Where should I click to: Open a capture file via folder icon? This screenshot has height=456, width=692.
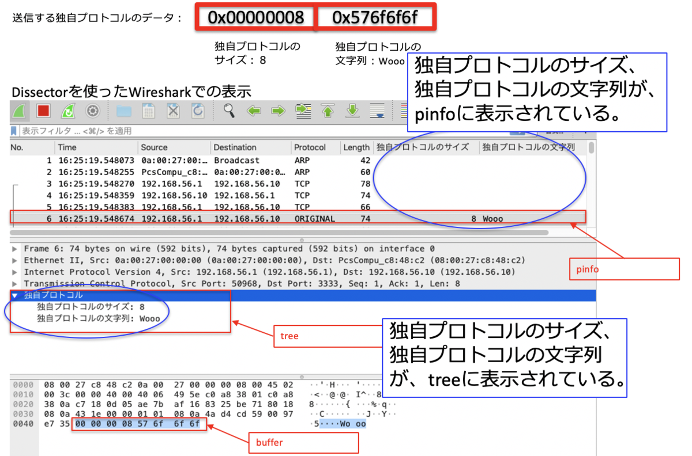click(124, 111)
